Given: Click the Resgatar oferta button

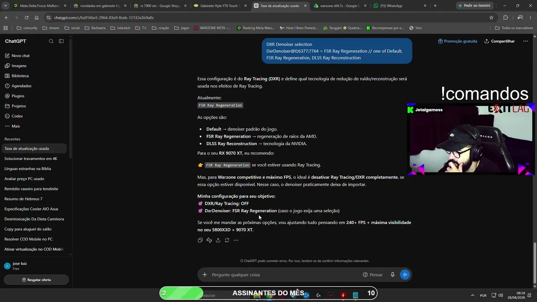Looking at the screenshot, I should pos(36,280).
